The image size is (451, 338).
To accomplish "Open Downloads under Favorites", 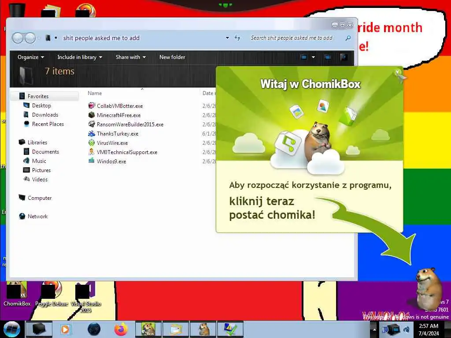I will click(x=45, y=115).
